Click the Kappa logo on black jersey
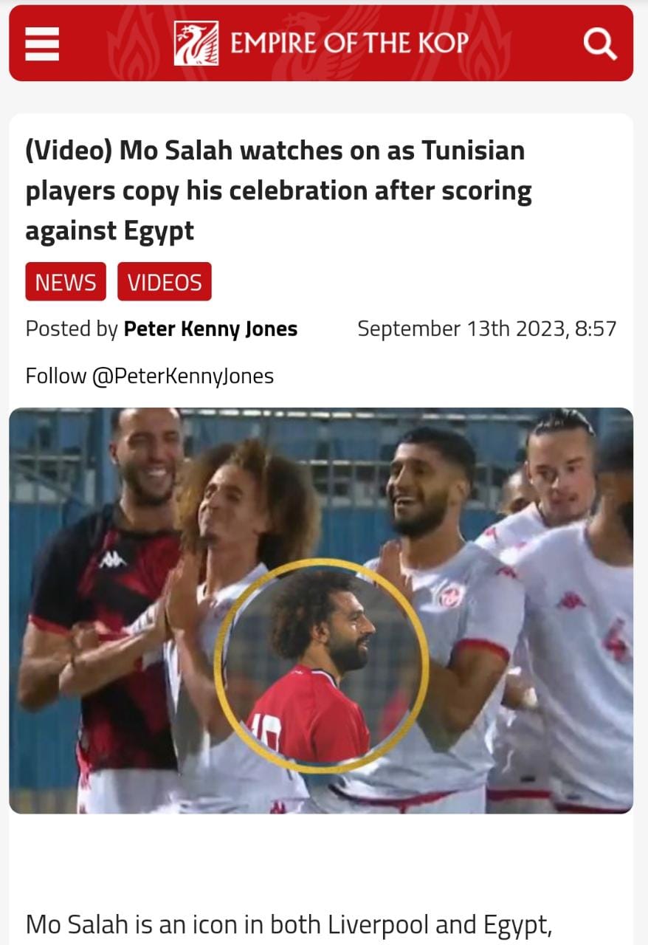The width and height of the screenshot is (648, 945). tap(113, 560)
